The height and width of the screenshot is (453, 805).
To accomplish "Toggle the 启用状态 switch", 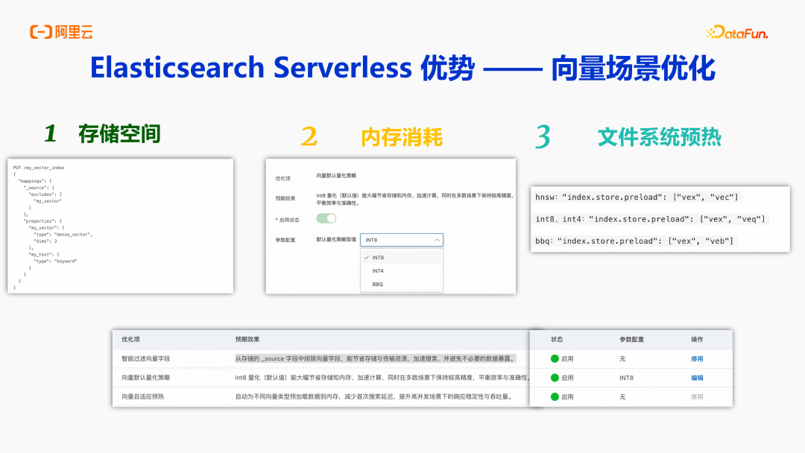I will pos(326,218).
